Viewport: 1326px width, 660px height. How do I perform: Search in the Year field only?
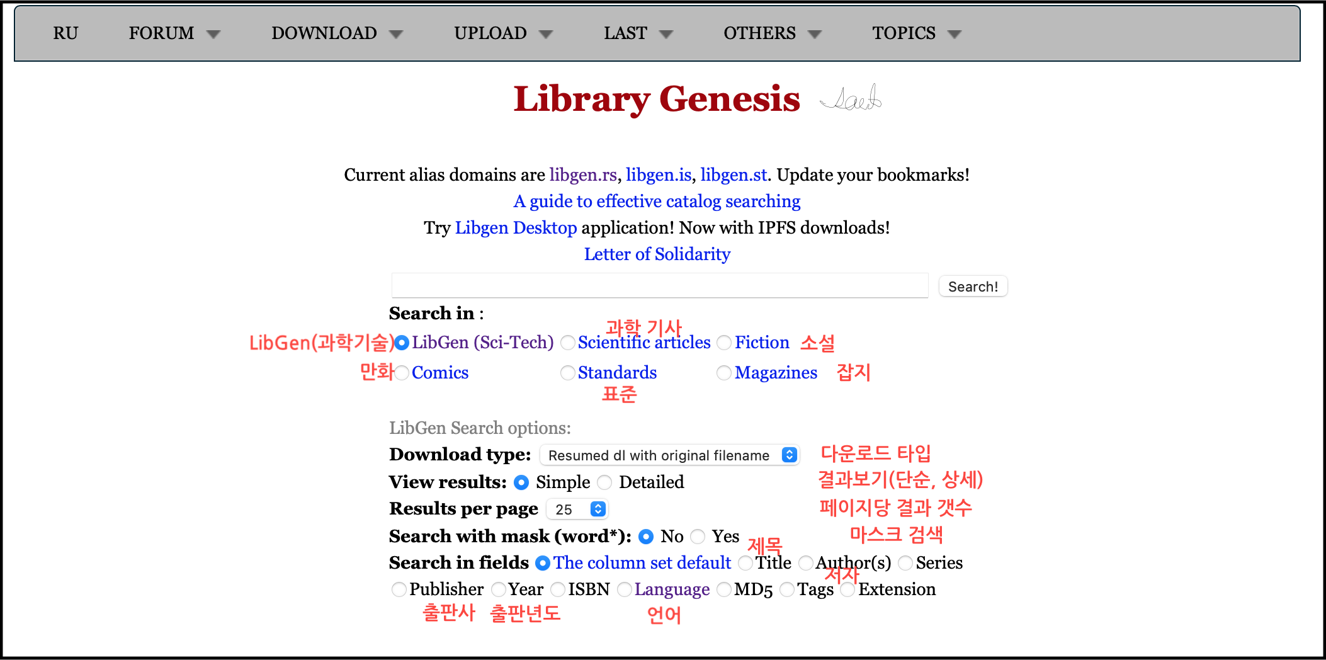tap(499, 589)
